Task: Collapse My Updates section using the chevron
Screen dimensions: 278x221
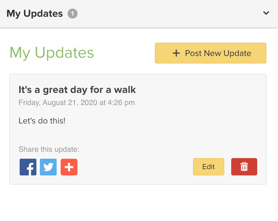Action: point(266,13)
